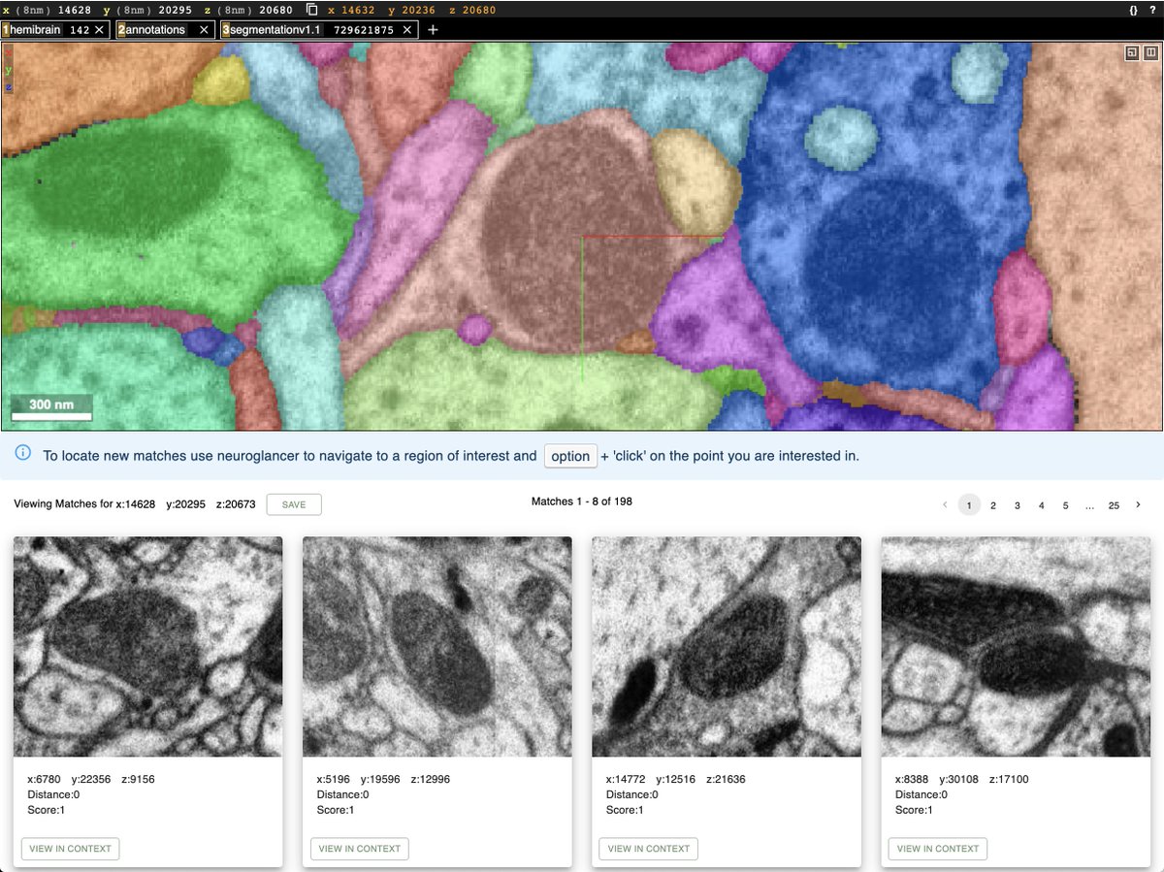The height and width of the screenshot is (872, 1164).
Task: Open matches page 5
Action: 1065,504
